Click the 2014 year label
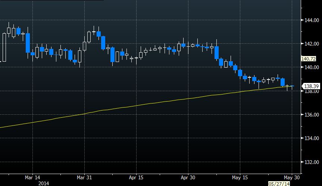Screen dimensions: 322x186 tap(44, 183)
